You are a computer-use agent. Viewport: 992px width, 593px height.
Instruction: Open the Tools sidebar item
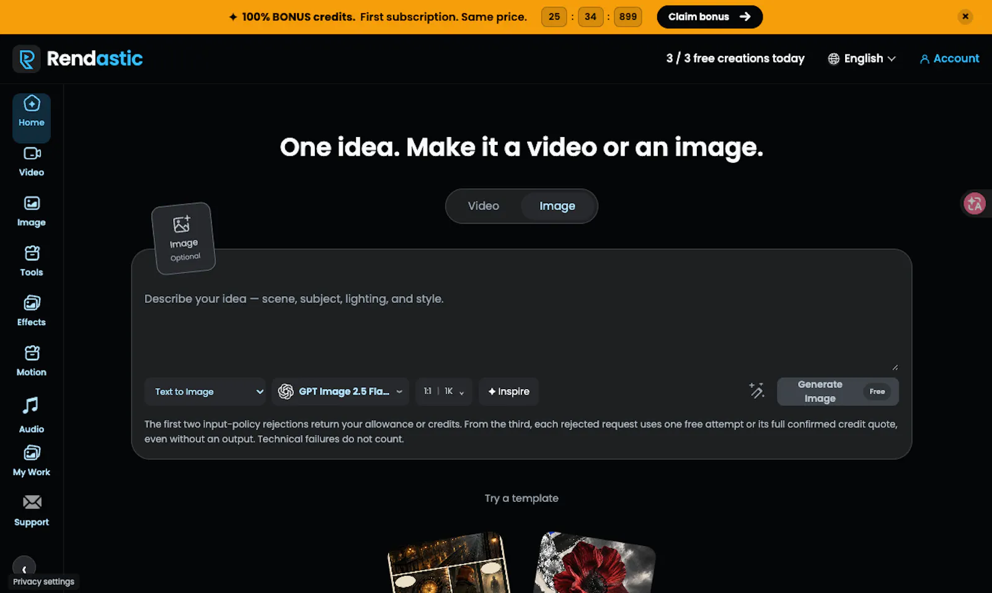32,261
